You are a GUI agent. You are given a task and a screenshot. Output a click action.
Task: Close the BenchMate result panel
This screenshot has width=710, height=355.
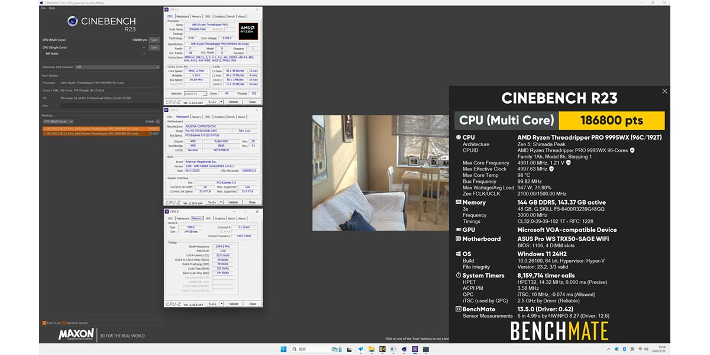[664, 91]
